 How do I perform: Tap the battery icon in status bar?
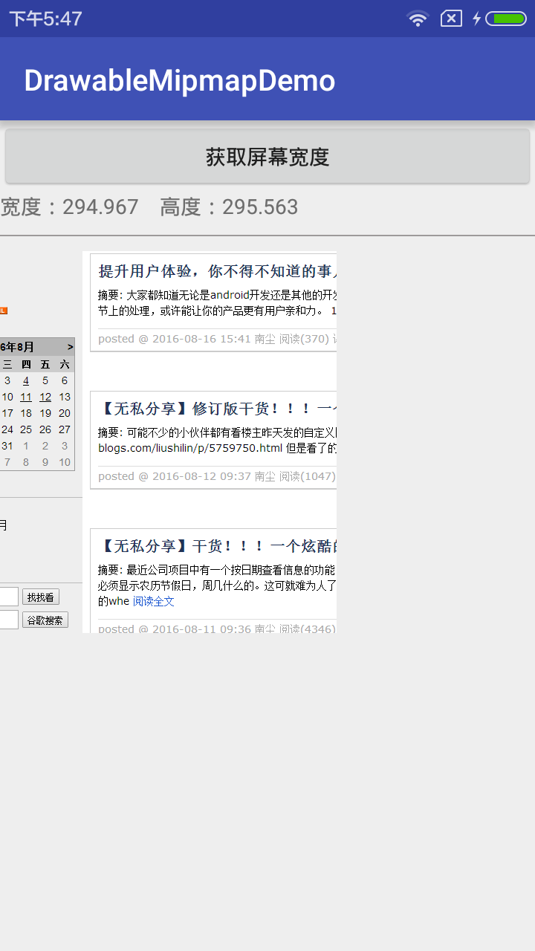pyautogui.click(x=506, y=19)
